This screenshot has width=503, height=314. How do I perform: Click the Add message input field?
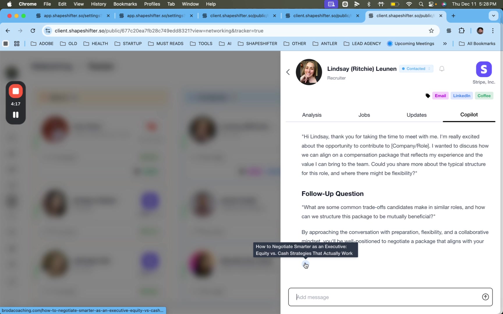[384, 297]
